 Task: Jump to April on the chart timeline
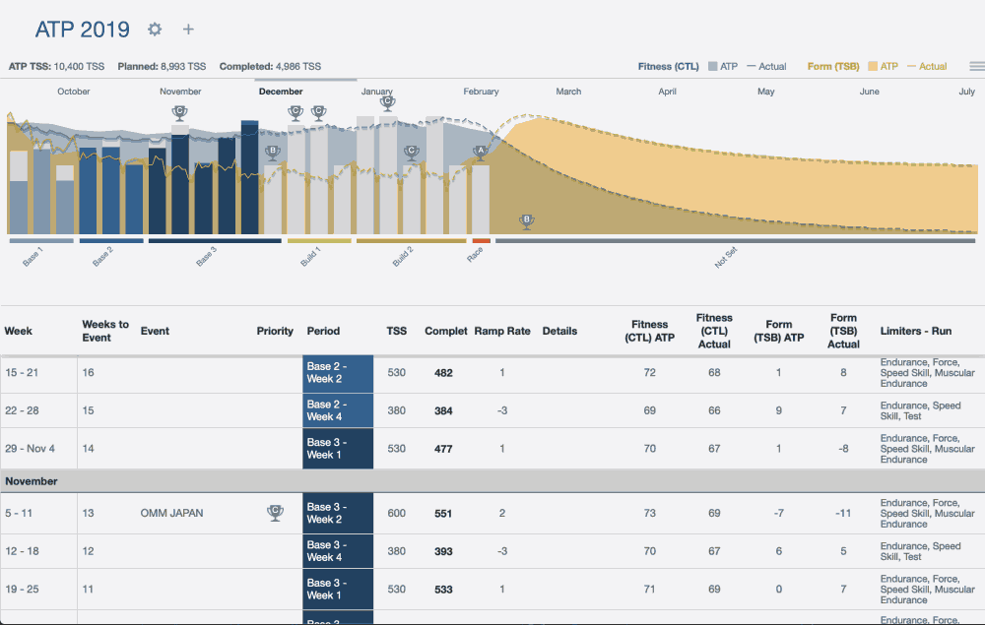coord(667,91)
